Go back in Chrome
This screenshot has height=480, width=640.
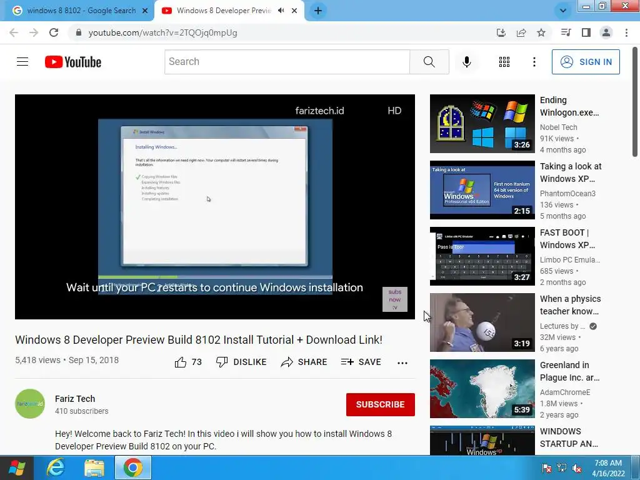tap(14, 32)
